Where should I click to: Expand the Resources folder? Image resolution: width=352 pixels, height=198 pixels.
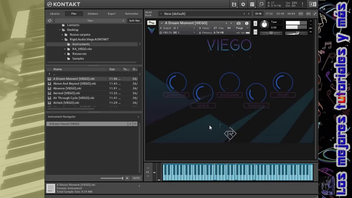pyautogui.click(x=65, y=54)
